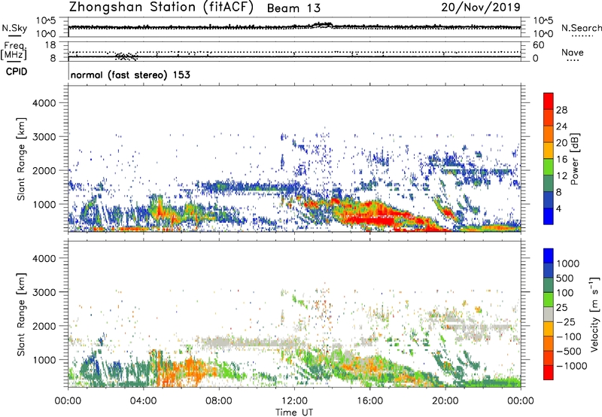Click the Freq. [MHz] axis label
602x417 pixels.
click(14, 51)
